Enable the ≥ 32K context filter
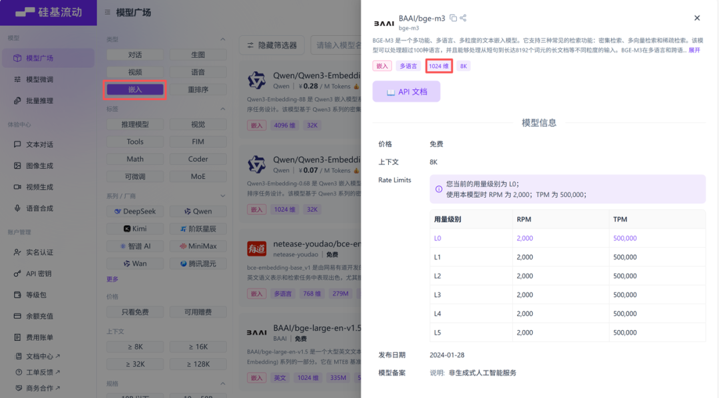719x398 pixels. pos(134,363)
